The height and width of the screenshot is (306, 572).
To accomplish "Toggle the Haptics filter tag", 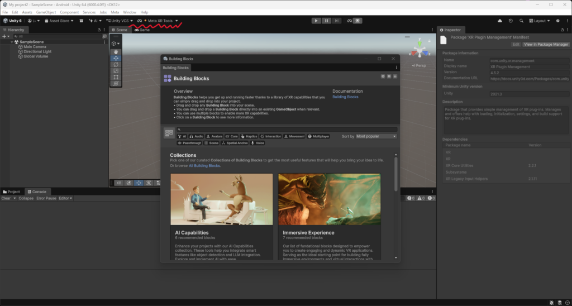I will coord(249,136).
